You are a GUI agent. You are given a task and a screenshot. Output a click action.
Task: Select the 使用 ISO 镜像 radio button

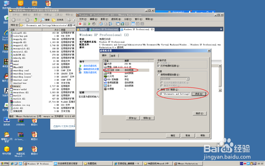(158, 90)
